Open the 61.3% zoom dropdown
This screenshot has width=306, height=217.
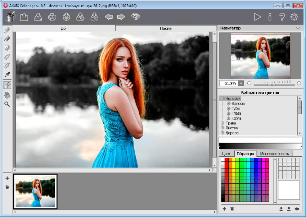[x=240, y=83]
